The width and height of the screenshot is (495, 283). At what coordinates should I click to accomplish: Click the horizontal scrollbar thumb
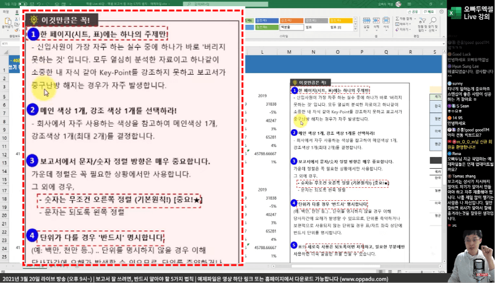(x=335, y=266)
